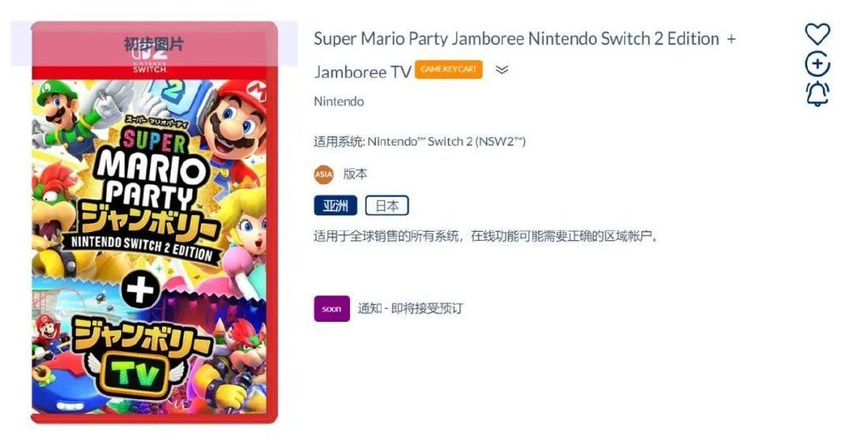This screenshot has height=446, width=853.
Task: Open 通知 - 即将接受预订 notification link
Action: (x=410, y=308)
